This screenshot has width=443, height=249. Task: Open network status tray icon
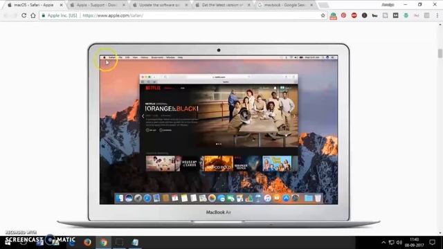391,242
